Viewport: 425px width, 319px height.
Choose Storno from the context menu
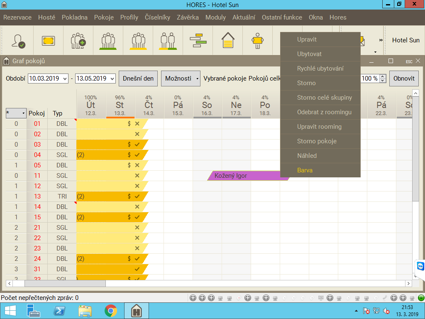pos(306,83)
